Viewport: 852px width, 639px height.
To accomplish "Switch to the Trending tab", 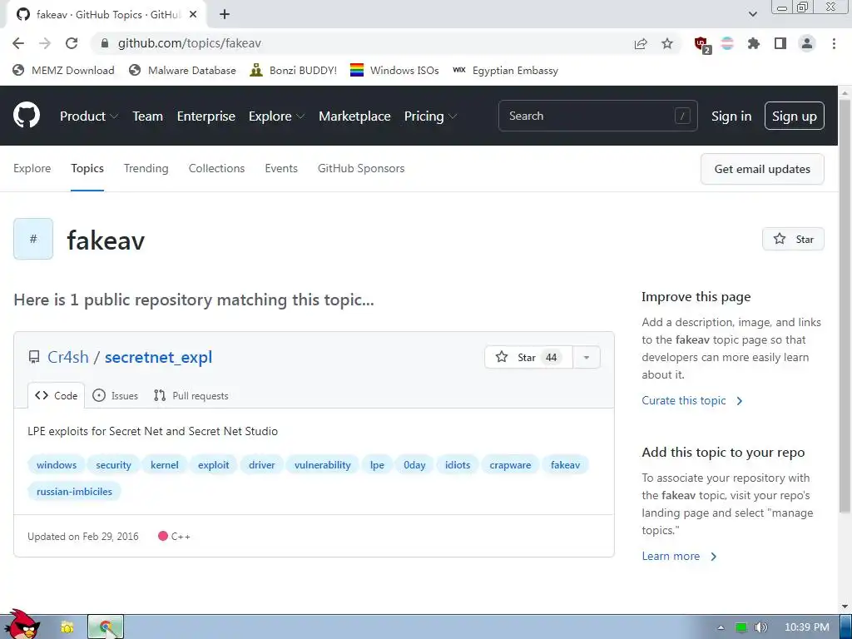I will click(146, 168).
